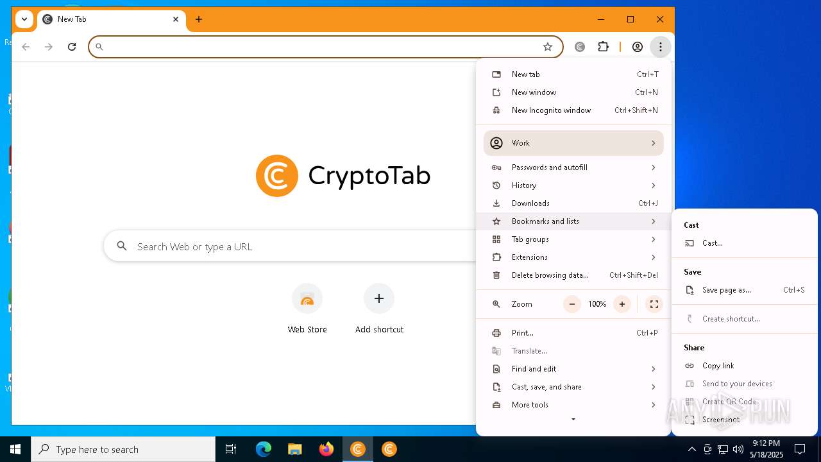Open the Extensions puzzle icon
This screenshot has width=821, height=462.
(x=603, y=47)
